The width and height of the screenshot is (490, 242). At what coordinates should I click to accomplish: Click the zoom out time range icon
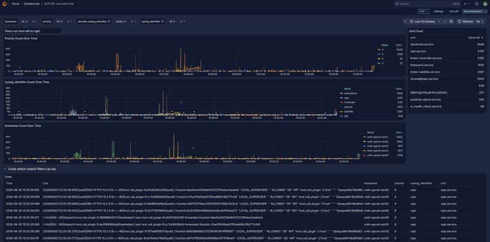click(451, 21)
